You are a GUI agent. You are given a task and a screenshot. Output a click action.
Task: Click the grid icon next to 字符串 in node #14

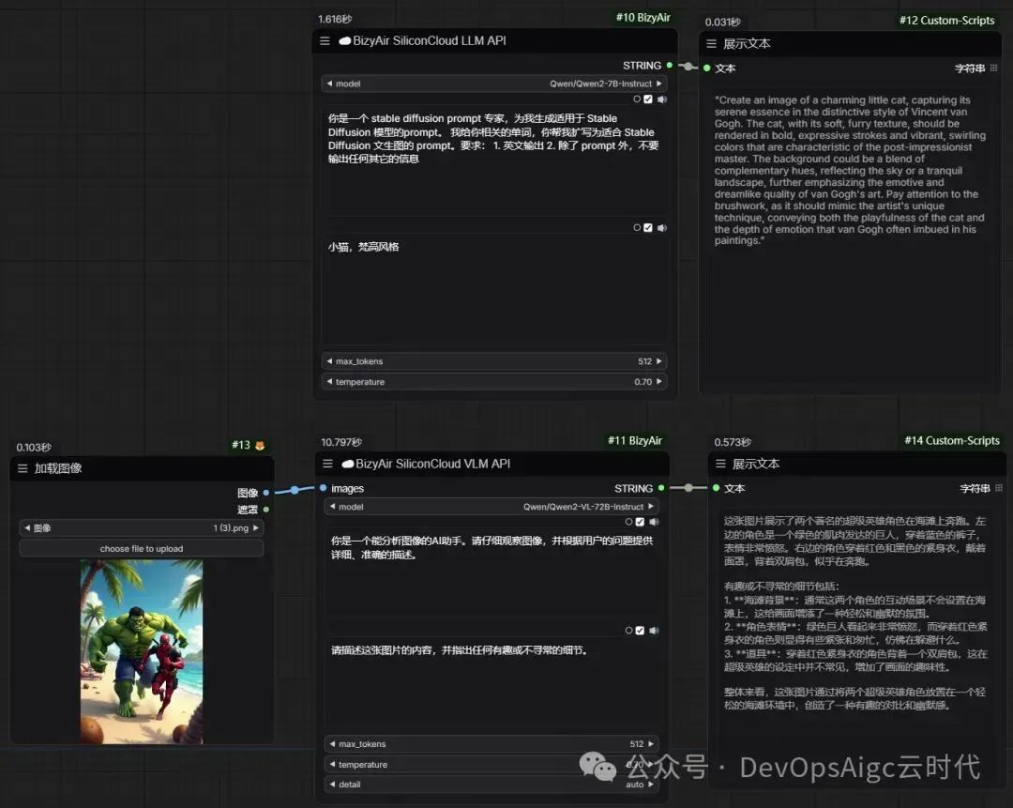click(999, 488)
